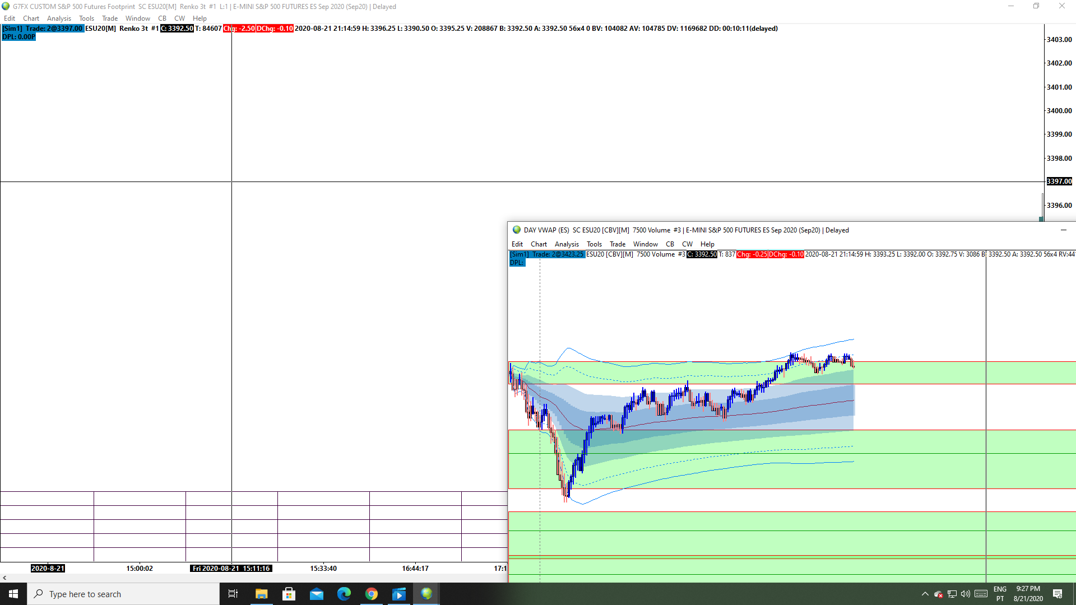Open ENG PT language selector
The image size is (1076, 605).
point(1000,594)
